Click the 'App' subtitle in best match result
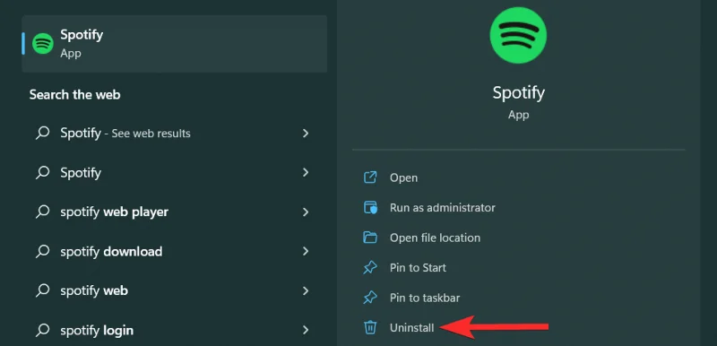 click(71, 54)
